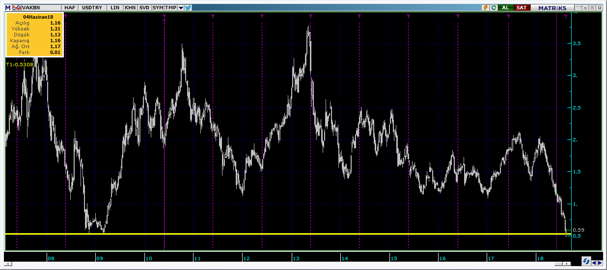Expand the dropdown arrow after TMP
This screenshot has width=607, height=270.
[181, 8]
